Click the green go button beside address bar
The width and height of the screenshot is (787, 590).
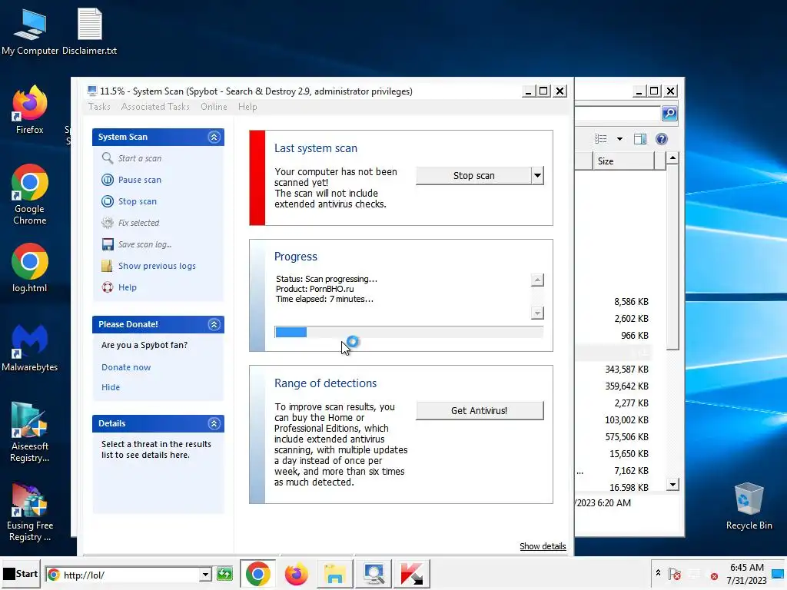pyautogui.click(x=224, y=574)
